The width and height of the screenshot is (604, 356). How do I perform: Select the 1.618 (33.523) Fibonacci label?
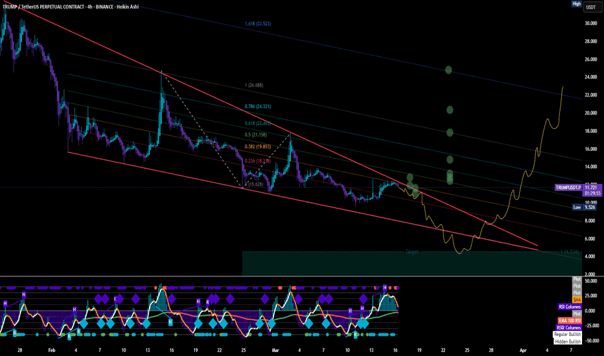pyautogui.click(x=258, y=23)
